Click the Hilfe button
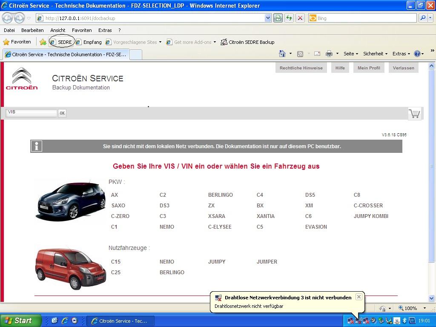The image size is (436, 327). (340, 68)
